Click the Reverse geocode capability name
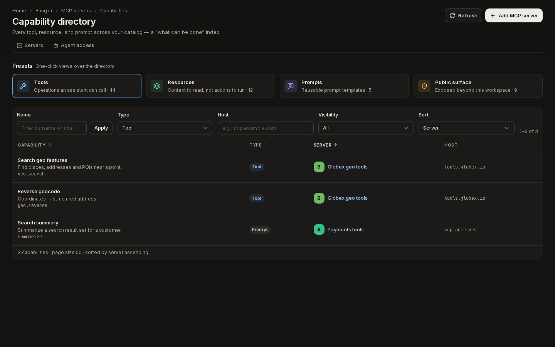This screenshot has width=555, height=347. [x=39, y=192]
